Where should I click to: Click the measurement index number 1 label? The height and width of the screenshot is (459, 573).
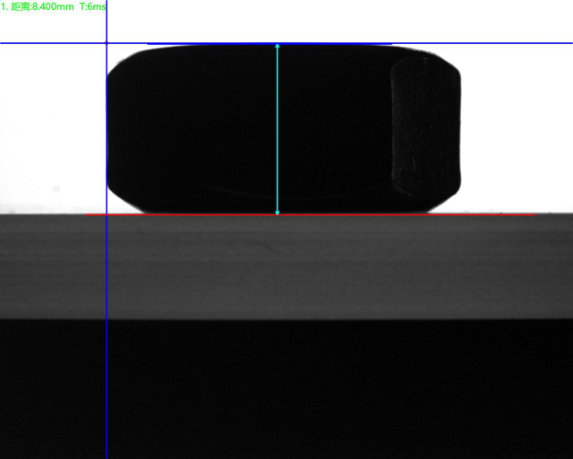(4, 6)
